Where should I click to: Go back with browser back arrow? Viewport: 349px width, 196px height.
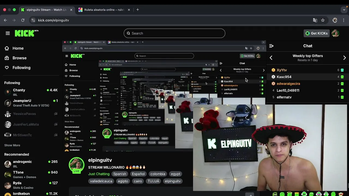point(5,20)
